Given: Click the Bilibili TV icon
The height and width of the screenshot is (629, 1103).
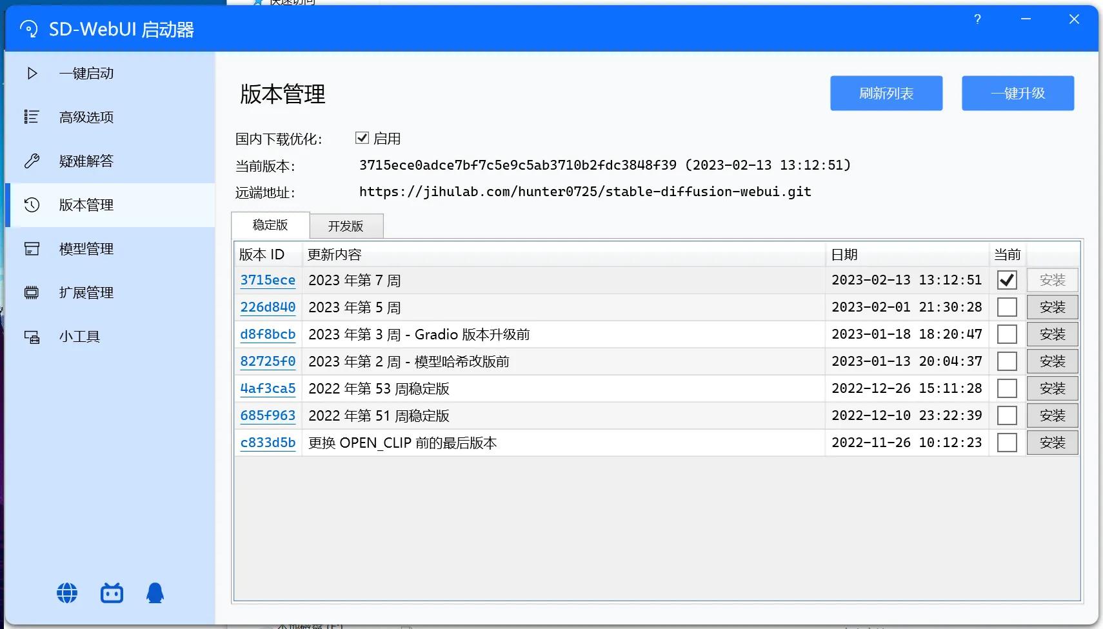Looking at the screenshot, I should (x=112, y=593).
